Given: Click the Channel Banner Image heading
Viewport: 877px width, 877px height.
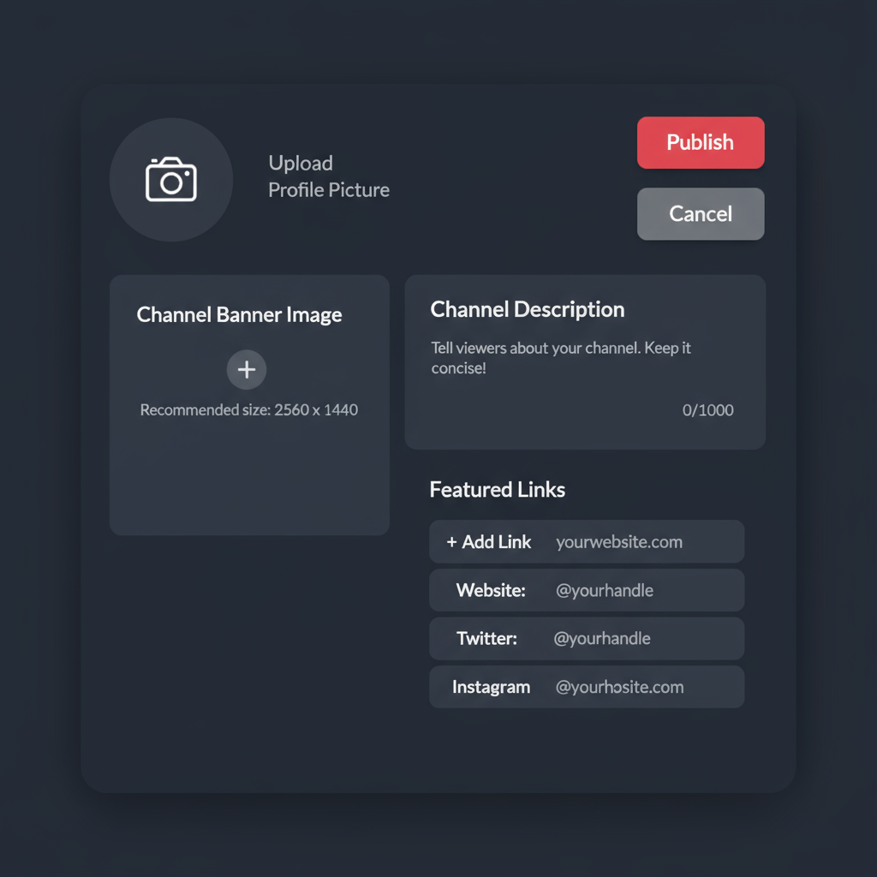Looking at the screenshot, I should [240, 315].
